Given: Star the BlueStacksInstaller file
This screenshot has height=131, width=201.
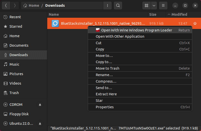Looking at the screenshot, I should [x=195, y=23].
